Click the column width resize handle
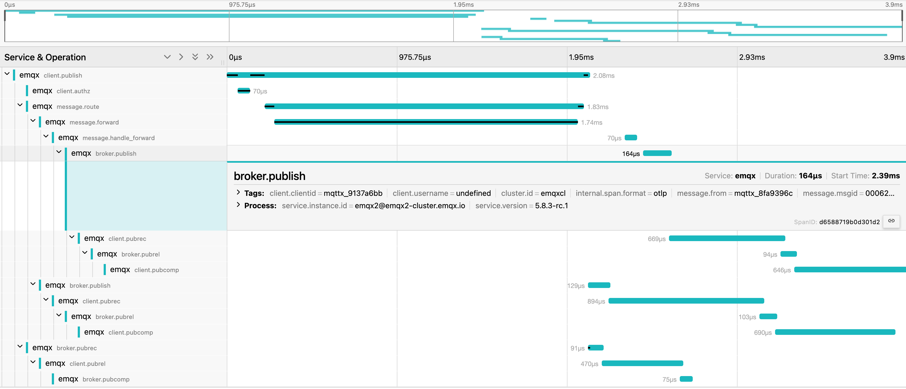The height and width of the screenshot is (389, 906). tap(223, 62)
